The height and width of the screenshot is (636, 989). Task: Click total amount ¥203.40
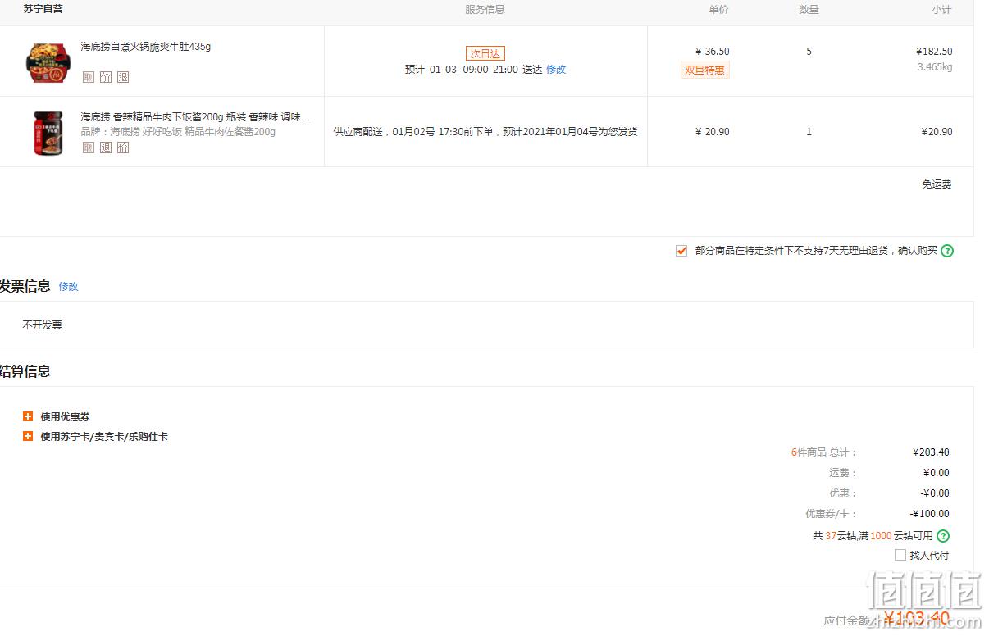(x=931, y=452)
